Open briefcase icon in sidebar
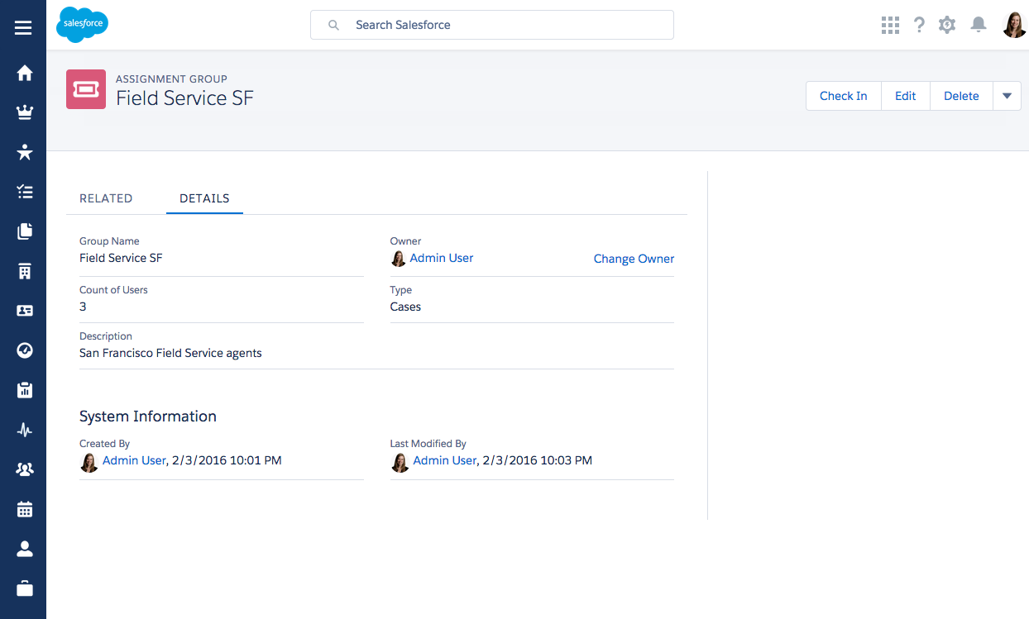This screenshot has height=619, width=1029. [24, 588]
